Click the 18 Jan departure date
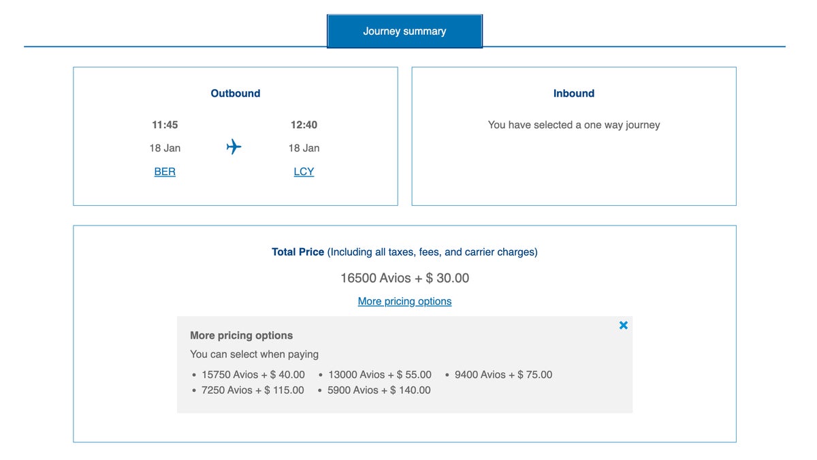This screenshot has height=460, width=817. coord(165,148)
